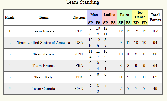Click the Team Standing title

pyautogui.click(x=83, y=2)
